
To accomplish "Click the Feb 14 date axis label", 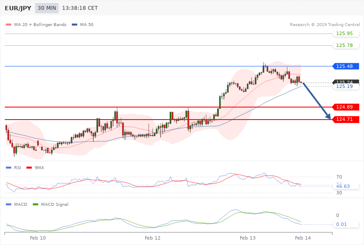I will click(303, 238).
